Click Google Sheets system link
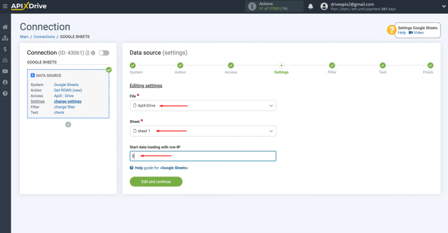 [x=67, y=85]
